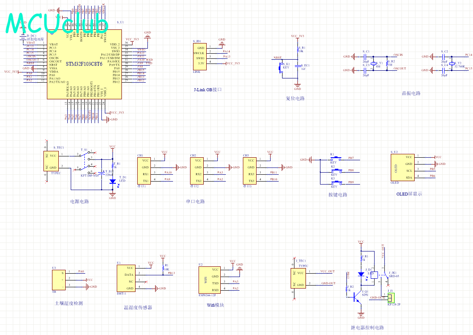Select the K1 key connected to PB7
Image resolution: width=473 pixels, height=335 pixels.
pos(336,159)
